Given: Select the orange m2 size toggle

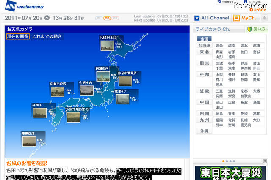Looking at the screenshot, I should 107,18.
